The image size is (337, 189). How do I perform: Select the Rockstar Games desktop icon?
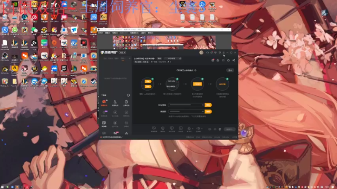pyautogui.click(x=15, y=70)
